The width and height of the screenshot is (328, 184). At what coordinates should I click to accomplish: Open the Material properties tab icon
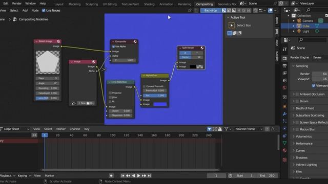pyautogui.click(x=284, y=150)
